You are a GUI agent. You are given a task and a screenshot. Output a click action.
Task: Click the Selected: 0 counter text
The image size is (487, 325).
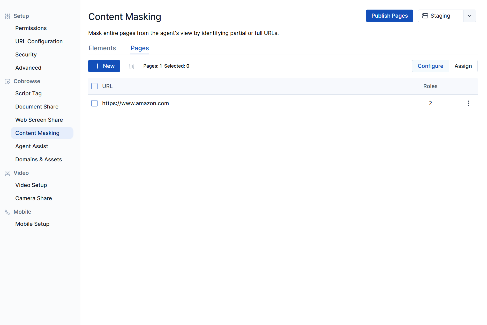pos(177,66)
